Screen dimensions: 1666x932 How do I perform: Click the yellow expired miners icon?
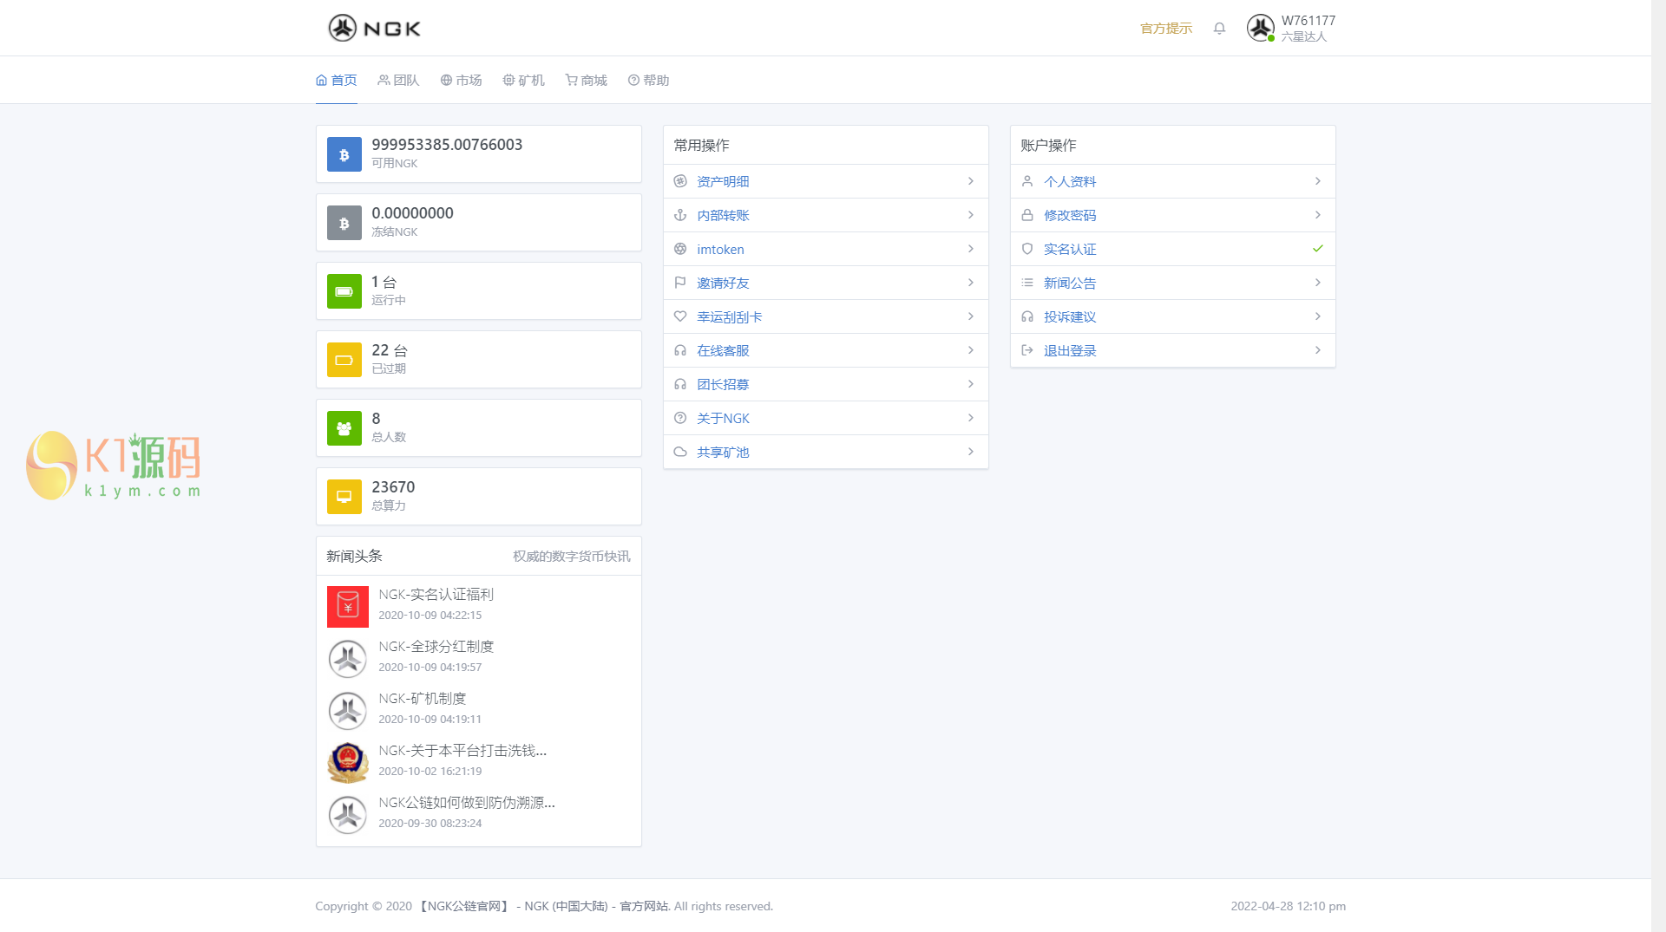click(344, 360)
